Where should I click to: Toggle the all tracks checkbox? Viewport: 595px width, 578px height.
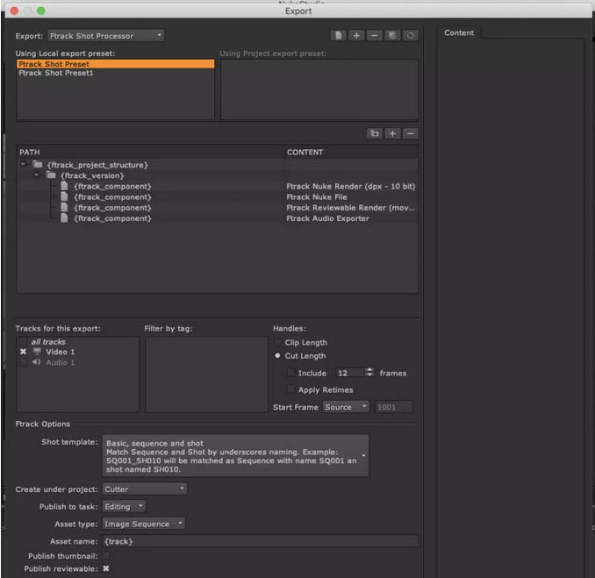tap(24, 341)
